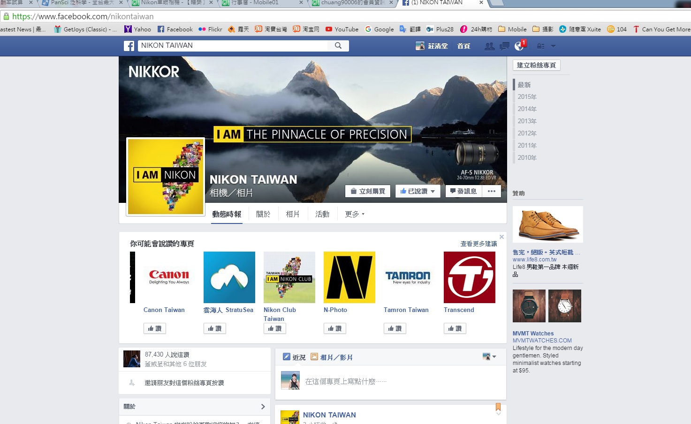Open friend requests icon
This screenshot has width=691, height=424.
(489, 46)
